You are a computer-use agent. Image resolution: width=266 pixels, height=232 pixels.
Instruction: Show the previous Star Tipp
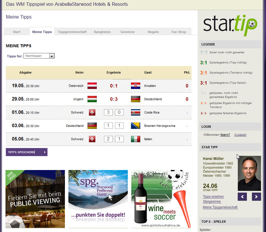point(242,197)
